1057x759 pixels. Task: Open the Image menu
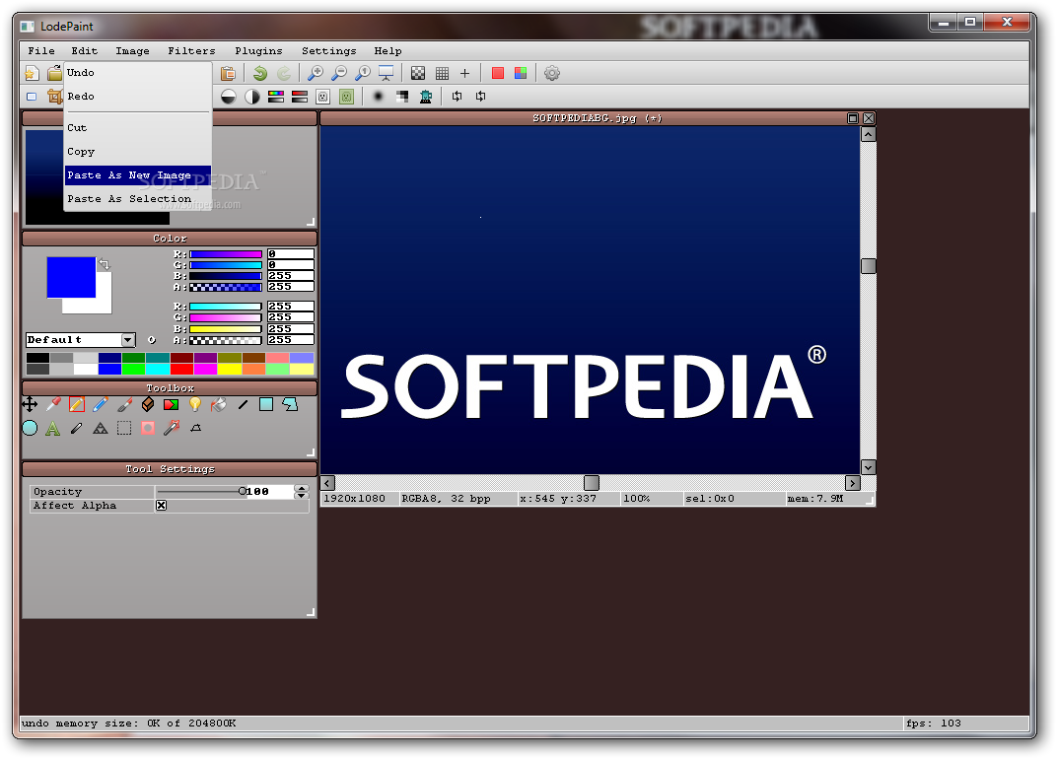(132, 51)
